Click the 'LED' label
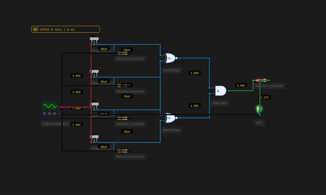 click(x=259, y=122)
